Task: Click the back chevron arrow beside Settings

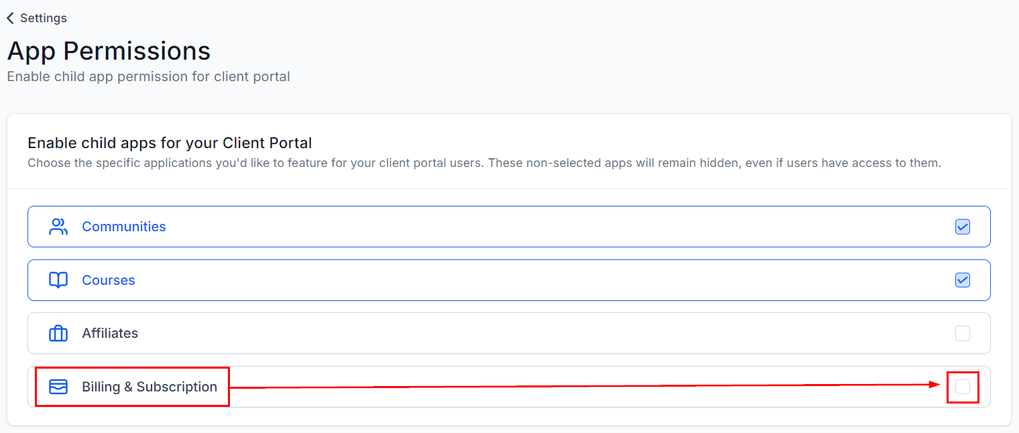Action: pos(10,18)
